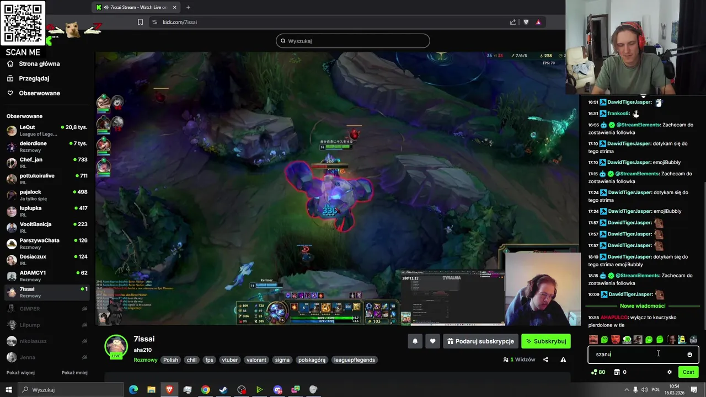Click the report warning triangle icon
The height and width of the screenshot is (397, 706).
pos(563,360)
